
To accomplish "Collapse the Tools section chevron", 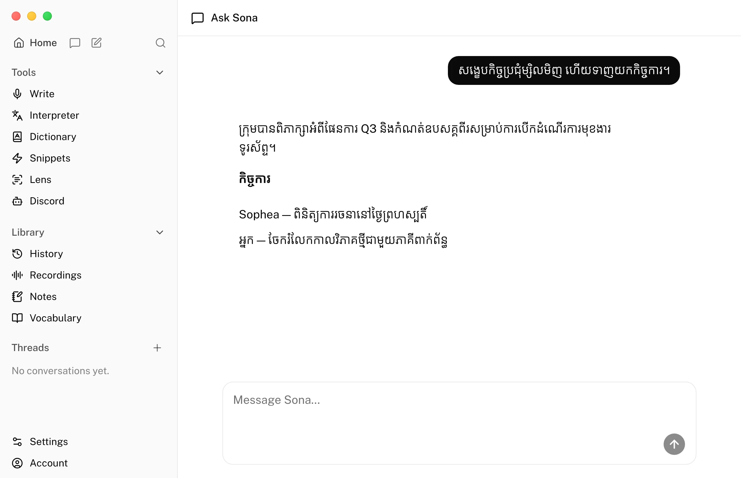I will (160, 72).
